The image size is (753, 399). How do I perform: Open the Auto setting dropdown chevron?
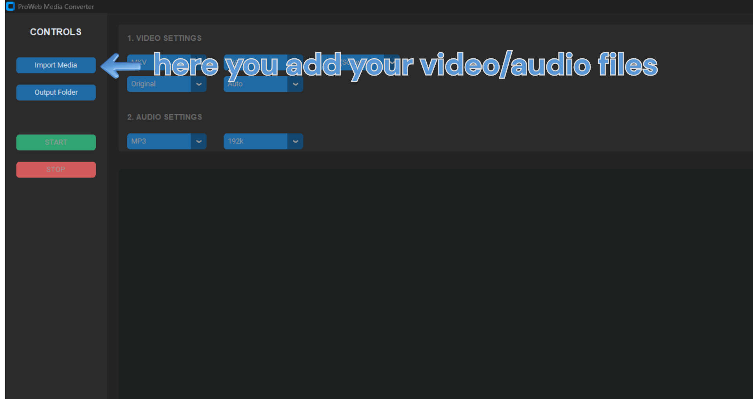tap(296, 84)
